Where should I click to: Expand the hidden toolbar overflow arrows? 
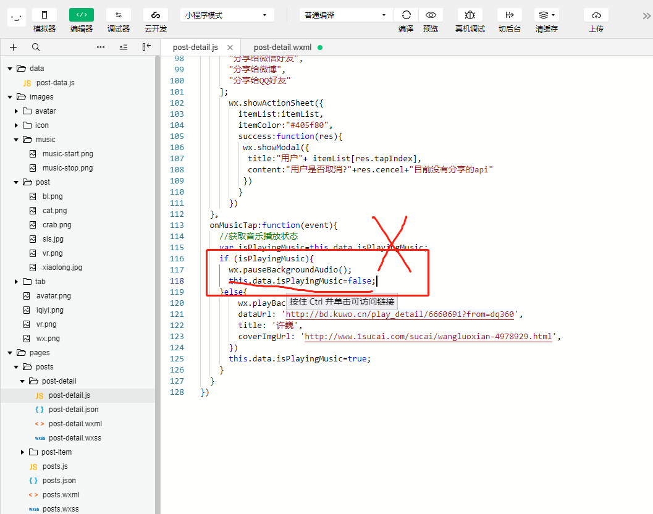[x=646, y=16]
